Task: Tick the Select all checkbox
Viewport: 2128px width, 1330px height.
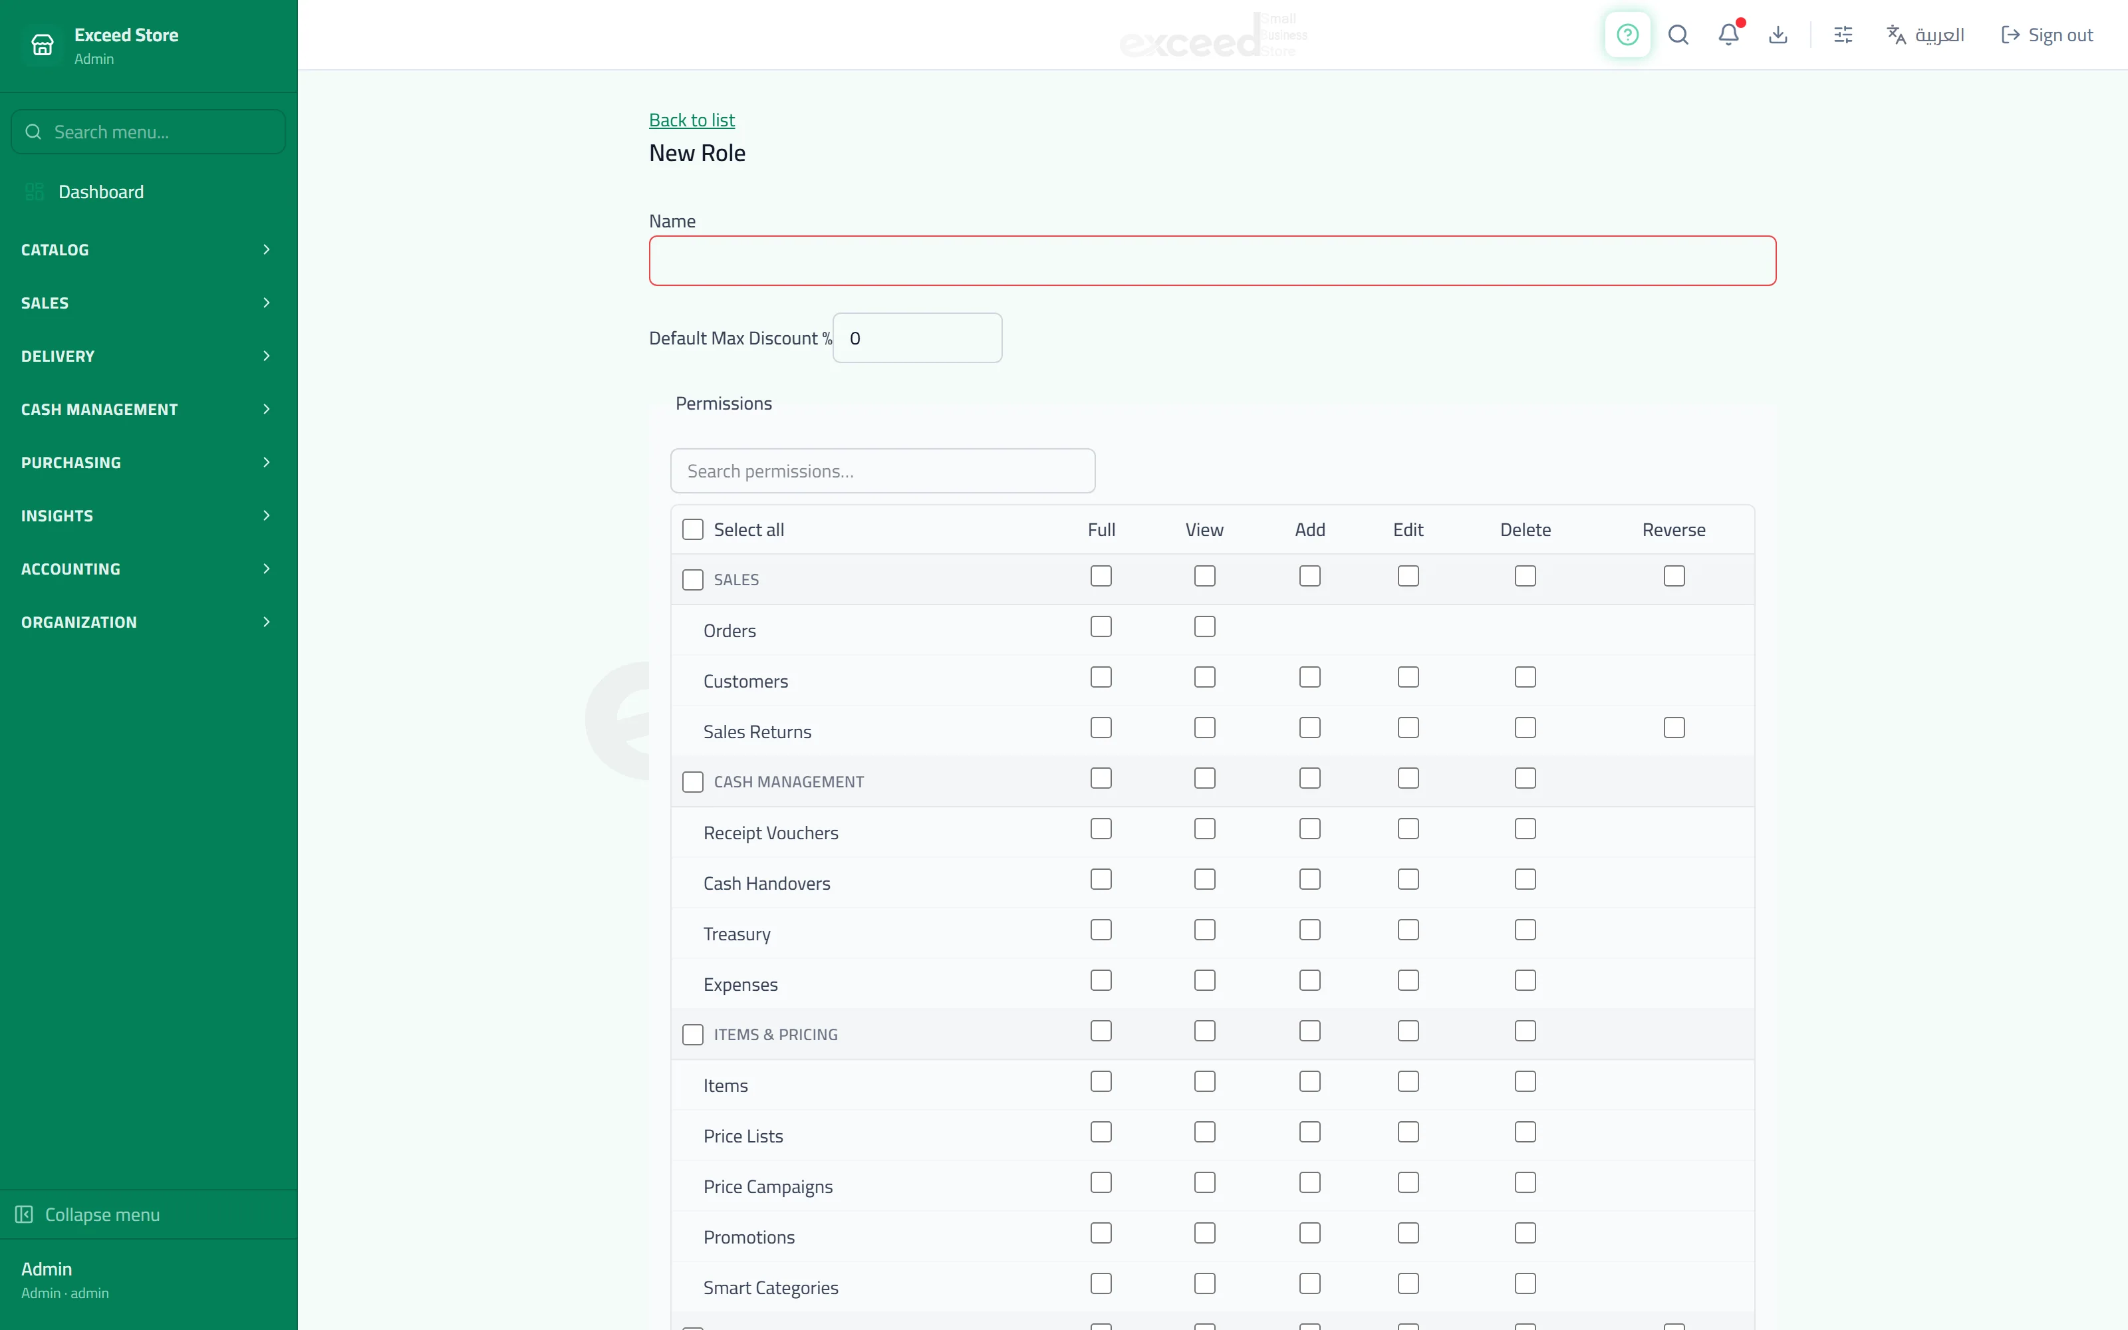Action: tap(693, 529)
